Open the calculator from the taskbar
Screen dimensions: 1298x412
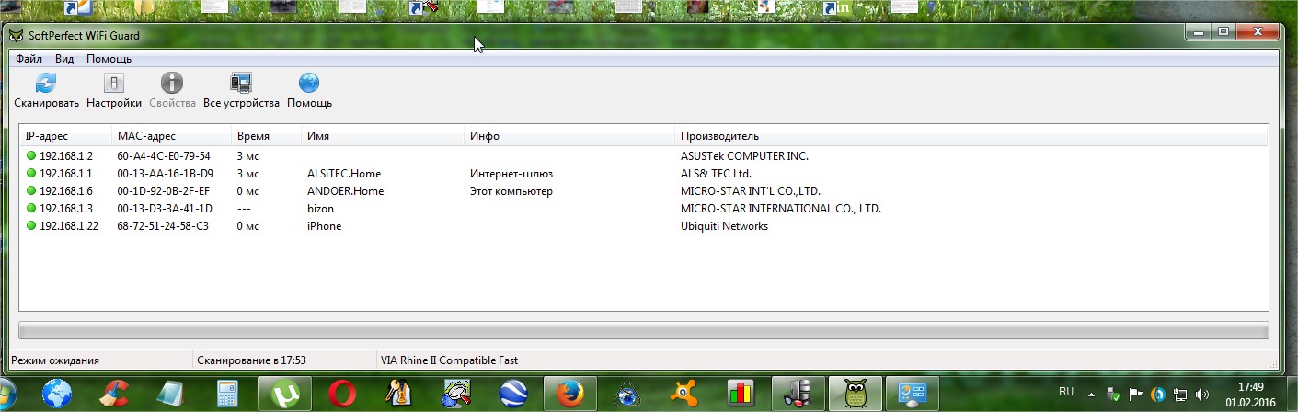(226, 394)
